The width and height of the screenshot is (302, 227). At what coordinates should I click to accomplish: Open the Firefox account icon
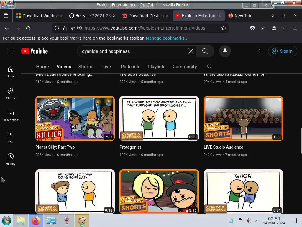[x=274, y=28]
